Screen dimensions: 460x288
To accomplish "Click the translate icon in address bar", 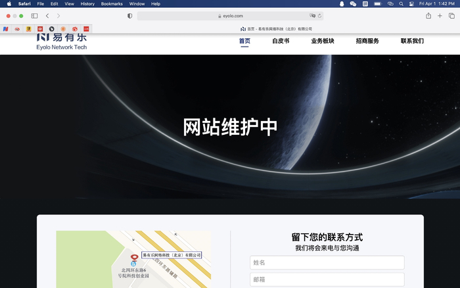I will 312,16.
